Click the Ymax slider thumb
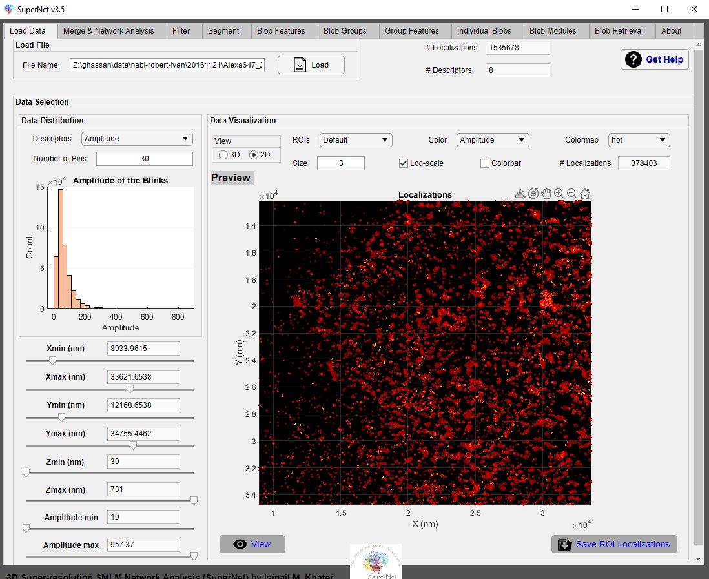 pos(133,445)
